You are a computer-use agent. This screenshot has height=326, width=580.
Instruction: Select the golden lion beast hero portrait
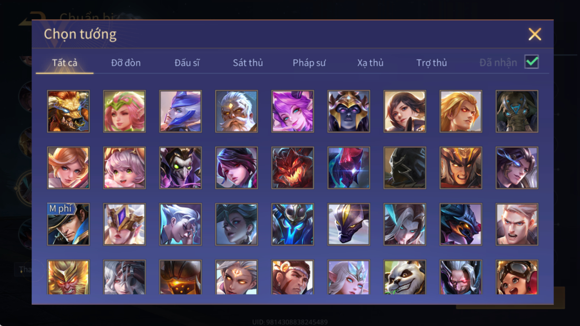68,111
